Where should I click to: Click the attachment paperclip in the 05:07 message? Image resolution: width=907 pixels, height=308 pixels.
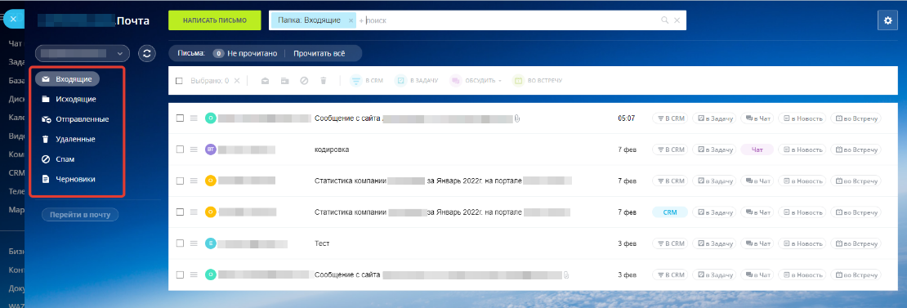point(517,118)
